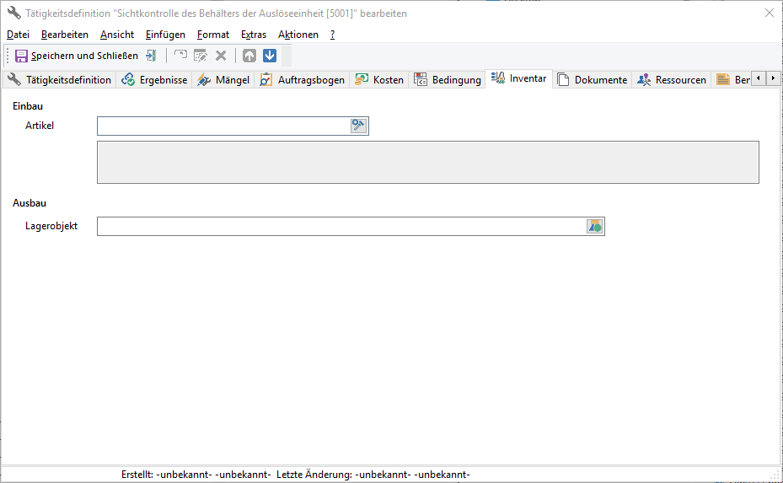
Task: Switch to the Mängel tab
Action: pyautogui.click(x=223, y=80)
